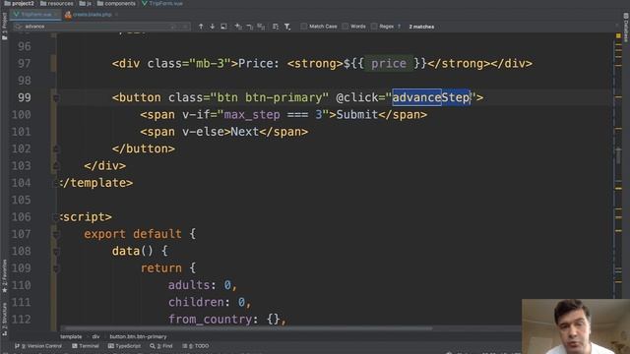Click the search filter funnel icon
This screenshot has height=354, width=630.
[x=287, y=27]
